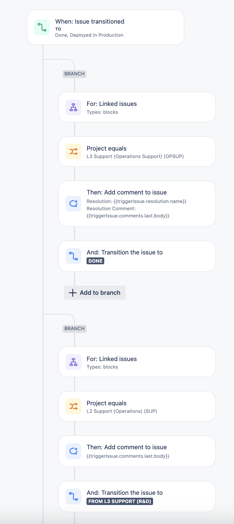The height and width of the screenshot is (524, 234).
Task: Click the first BRANCH label
Action: click(74, 74)
